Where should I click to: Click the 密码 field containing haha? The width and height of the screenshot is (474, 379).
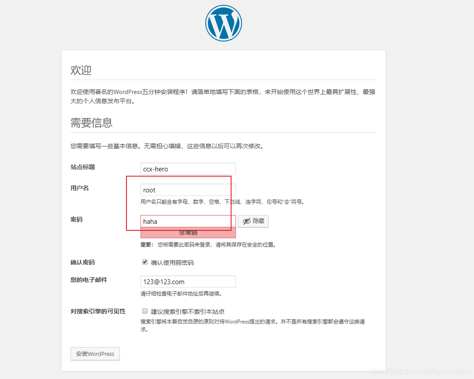(x=188, y=221)
